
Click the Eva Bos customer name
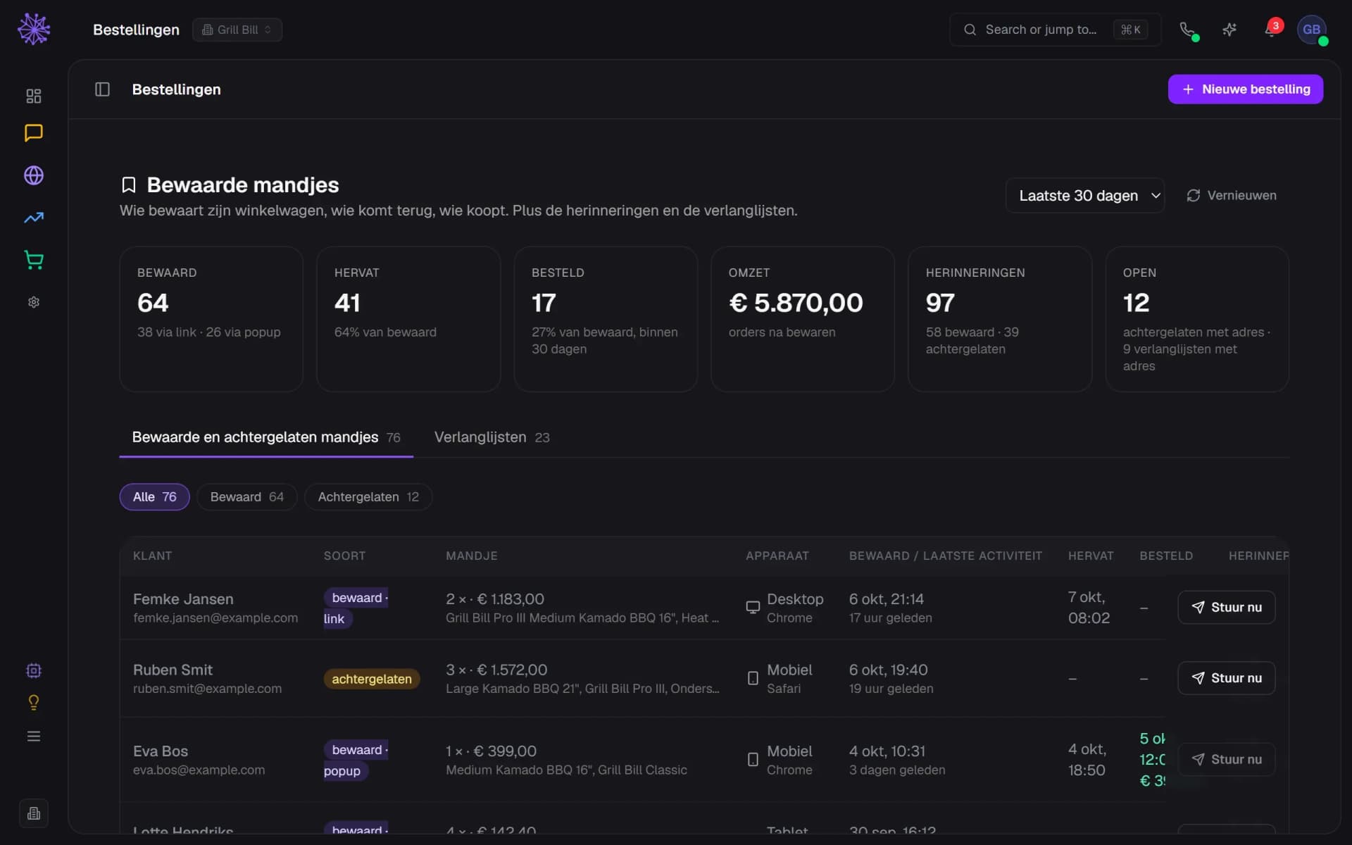(x=161, y=751)
